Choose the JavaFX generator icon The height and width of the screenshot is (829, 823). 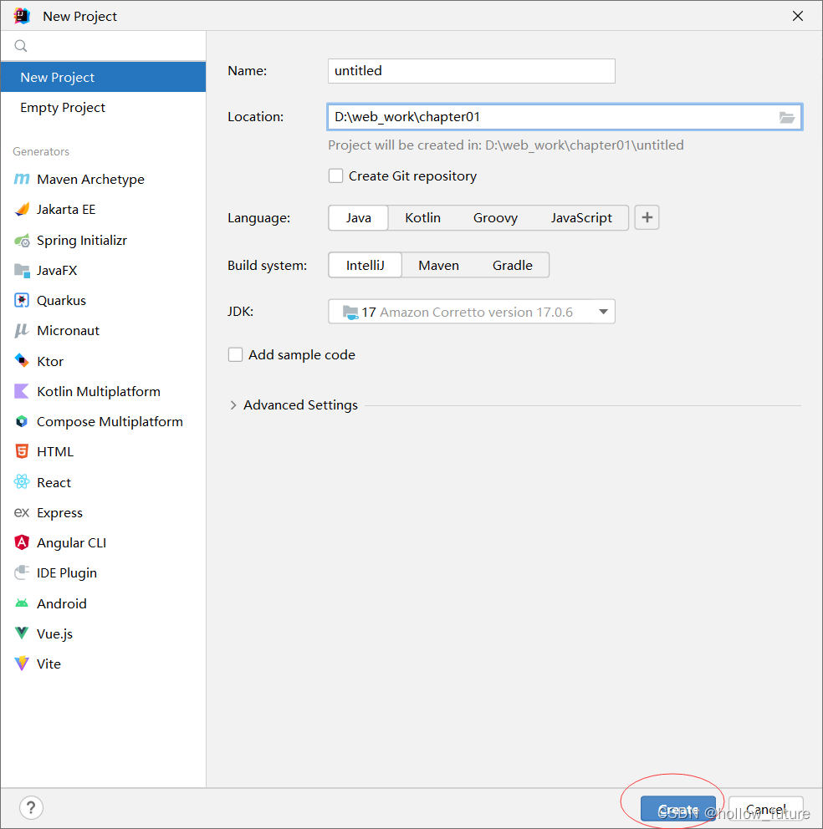click(x=22, y=271)
